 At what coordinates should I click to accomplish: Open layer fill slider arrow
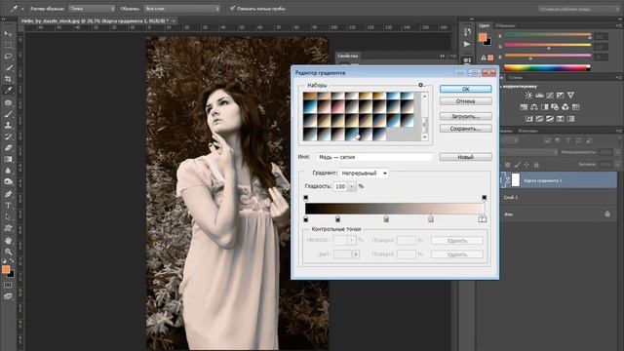[x=617, y=165]
